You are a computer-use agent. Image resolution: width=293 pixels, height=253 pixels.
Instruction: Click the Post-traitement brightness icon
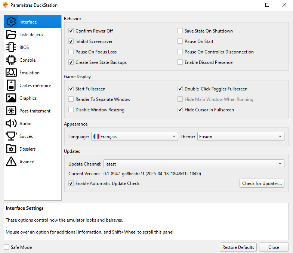coord(11,111)
